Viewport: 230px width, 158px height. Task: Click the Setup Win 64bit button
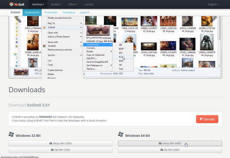[170, 144]
